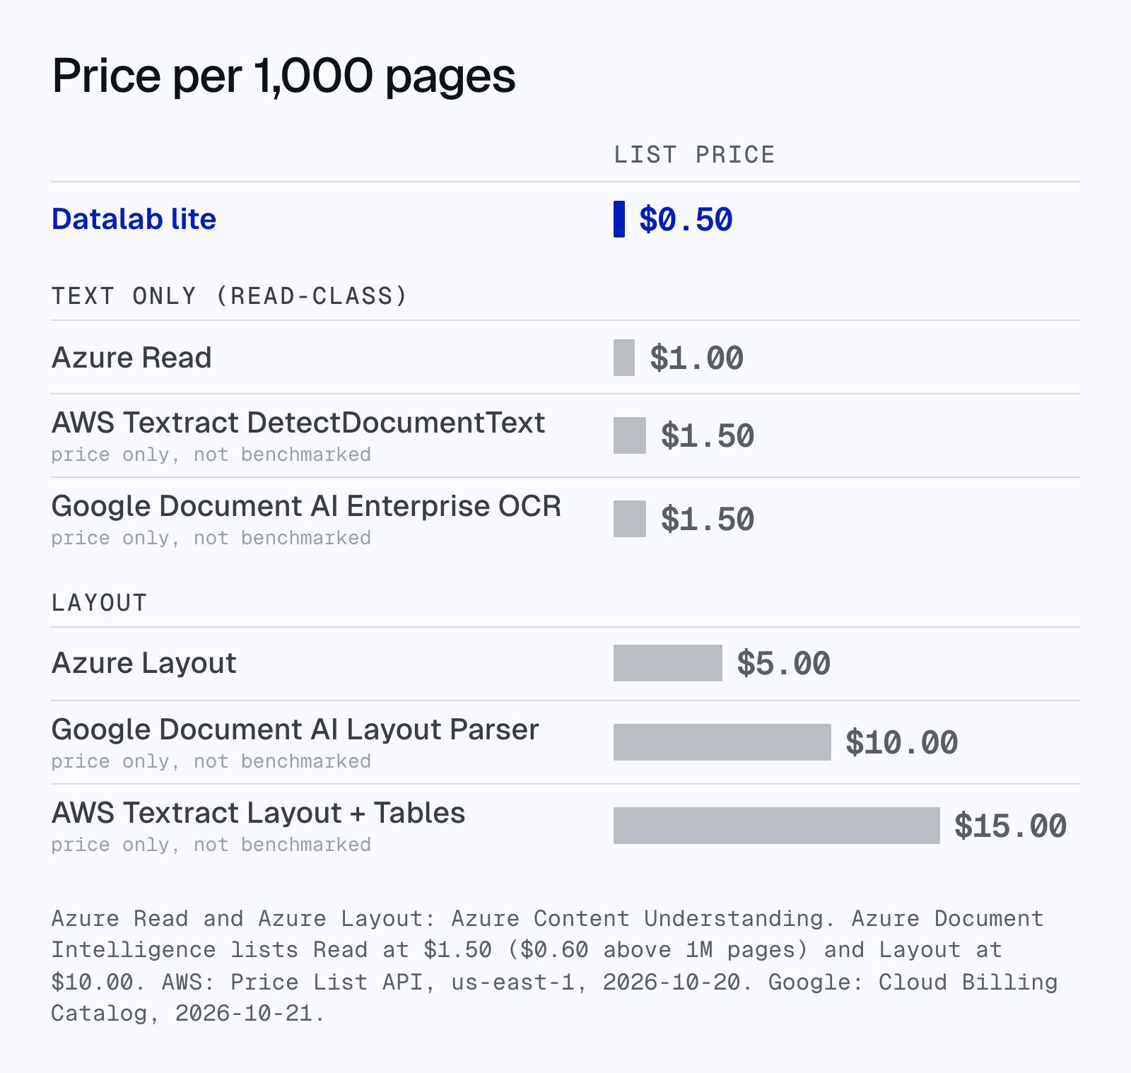Click the gray bar beside $1.00
Screen dimensions: 1131x1073
click(624, 358)
